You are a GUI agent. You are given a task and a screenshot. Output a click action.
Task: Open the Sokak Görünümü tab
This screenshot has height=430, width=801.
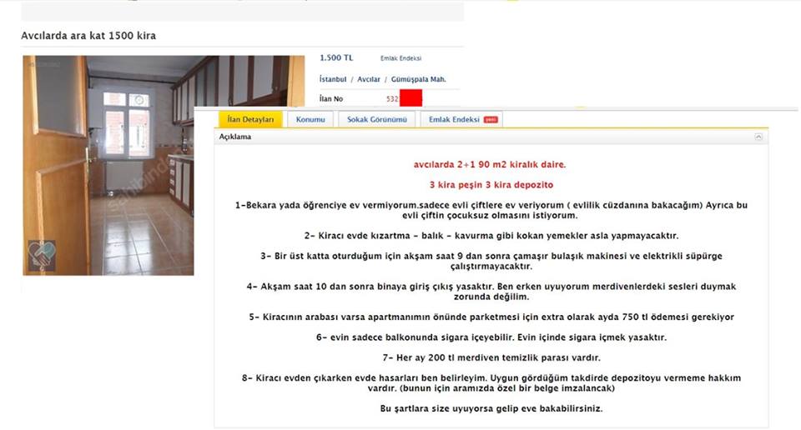pyautogui.click(x=377, y=119)
